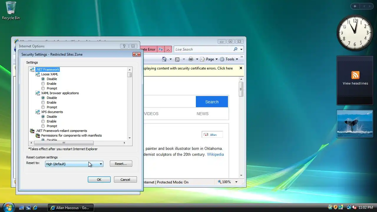
Task: Click the Refresh icon beside the address bar
Action: (161, 49)
